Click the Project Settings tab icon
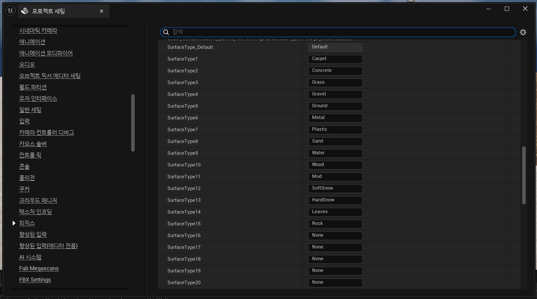The height and width of the screenshot is (299, 537). [25, 11]
